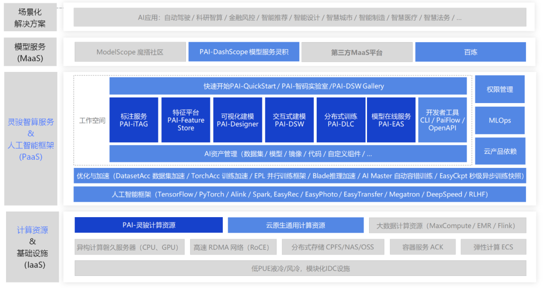Select 容器服务 ACK box
The image size is (543, 288).
click(423, 247)
